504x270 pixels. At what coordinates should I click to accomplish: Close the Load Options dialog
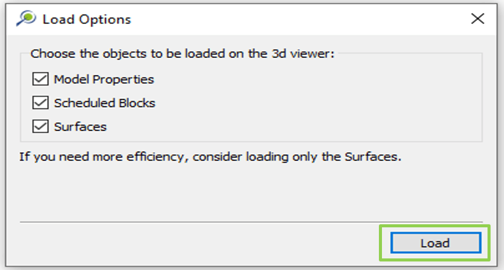coord(478,19)
